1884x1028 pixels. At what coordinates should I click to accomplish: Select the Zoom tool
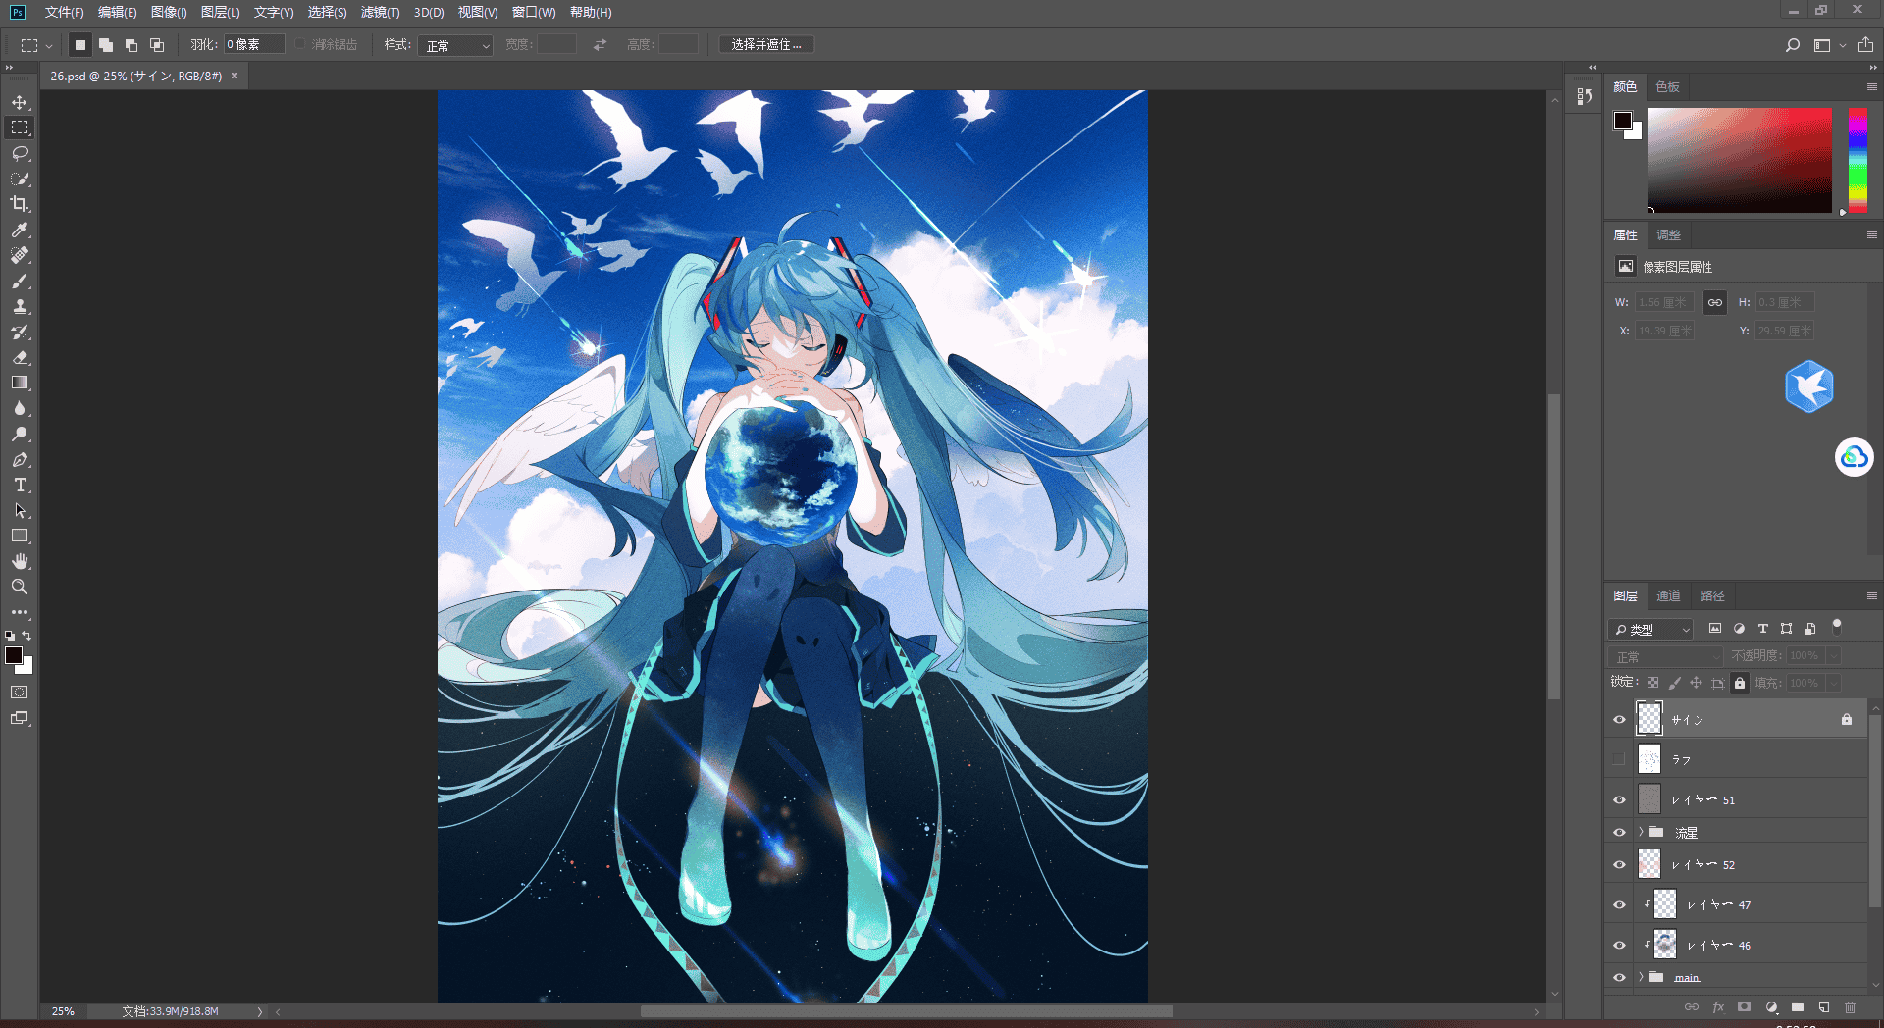click(20, 587)
